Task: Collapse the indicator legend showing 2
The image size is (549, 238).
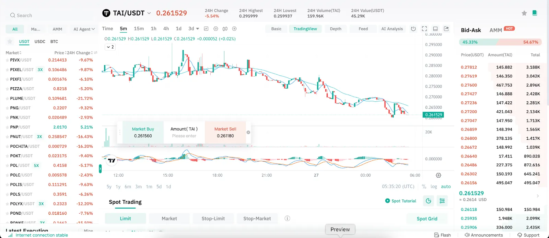Action: (110, 47)
